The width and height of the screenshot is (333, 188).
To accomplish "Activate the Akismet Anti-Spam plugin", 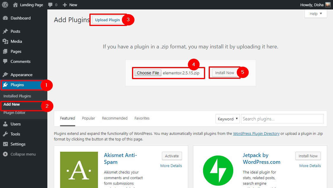I will click(x=172, y=156).
